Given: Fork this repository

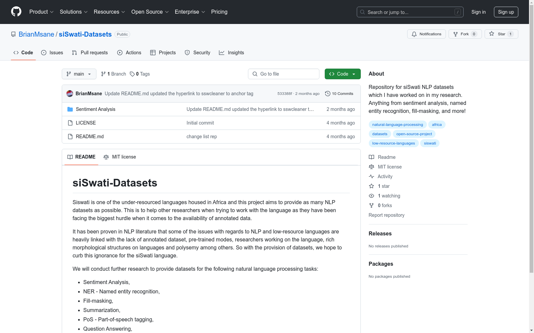Looking at the screenshot, I should pyautogui.click(x=465, y=34).
